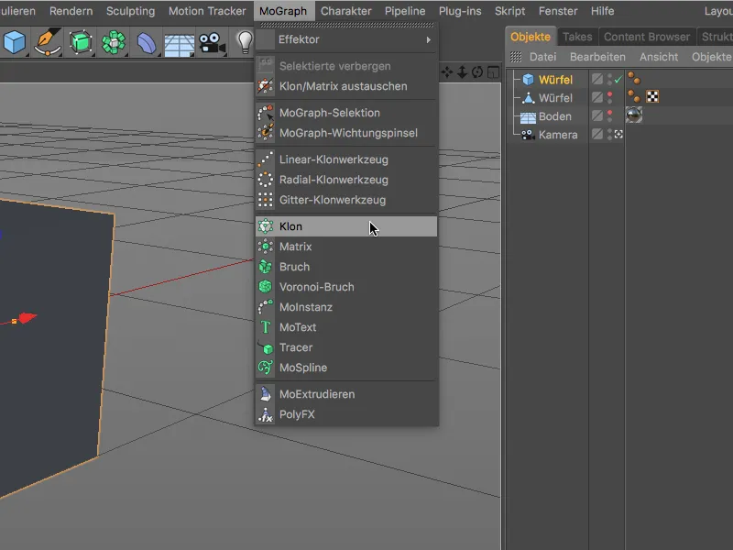The width and height of the screenshot is (733, 550).
Task: Open the Fenster menu
Action: pos(558,11)
